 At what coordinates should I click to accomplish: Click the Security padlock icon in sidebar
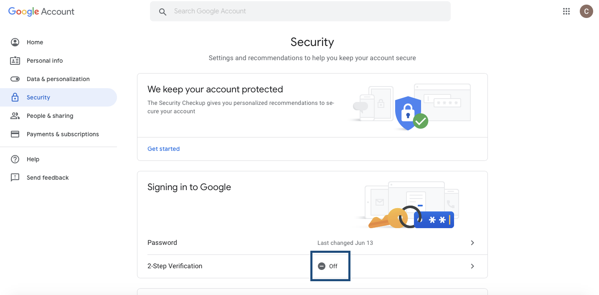coord(15,97)
